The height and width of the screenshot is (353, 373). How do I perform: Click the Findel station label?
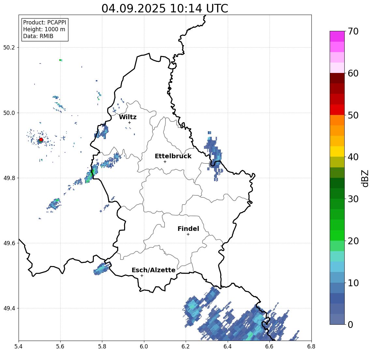(188, 229)
